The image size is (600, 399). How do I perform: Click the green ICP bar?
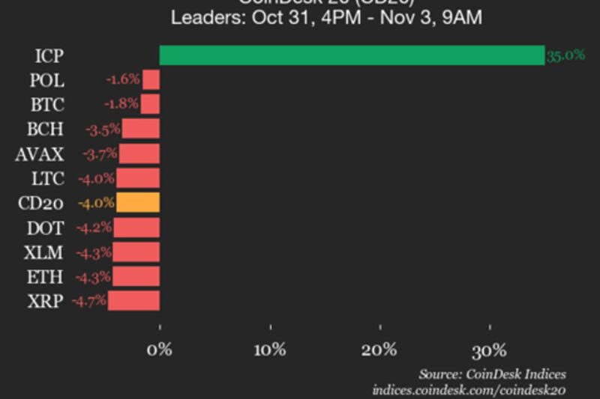tap(352, 55)
